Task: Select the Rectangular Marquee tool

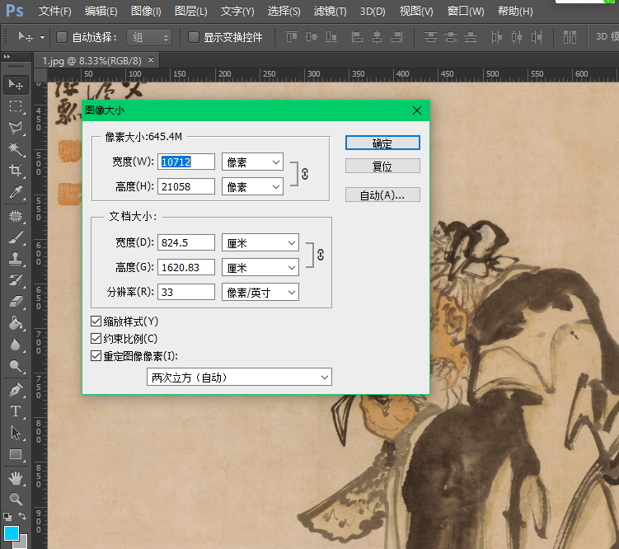Action: 16,106
